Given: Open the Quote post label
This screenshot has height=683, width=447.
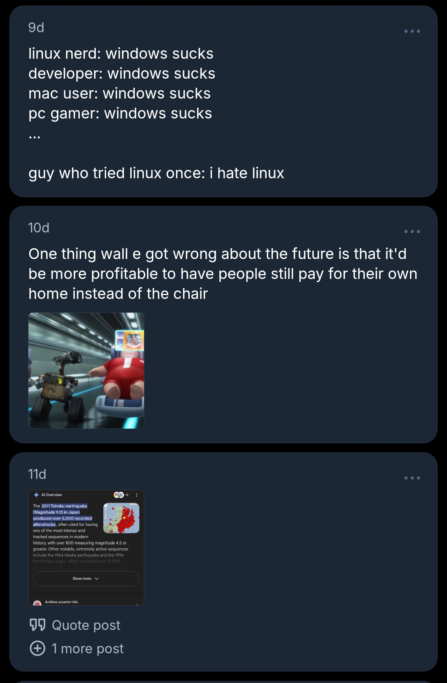Looking at the screenshot, I should 86,625.
